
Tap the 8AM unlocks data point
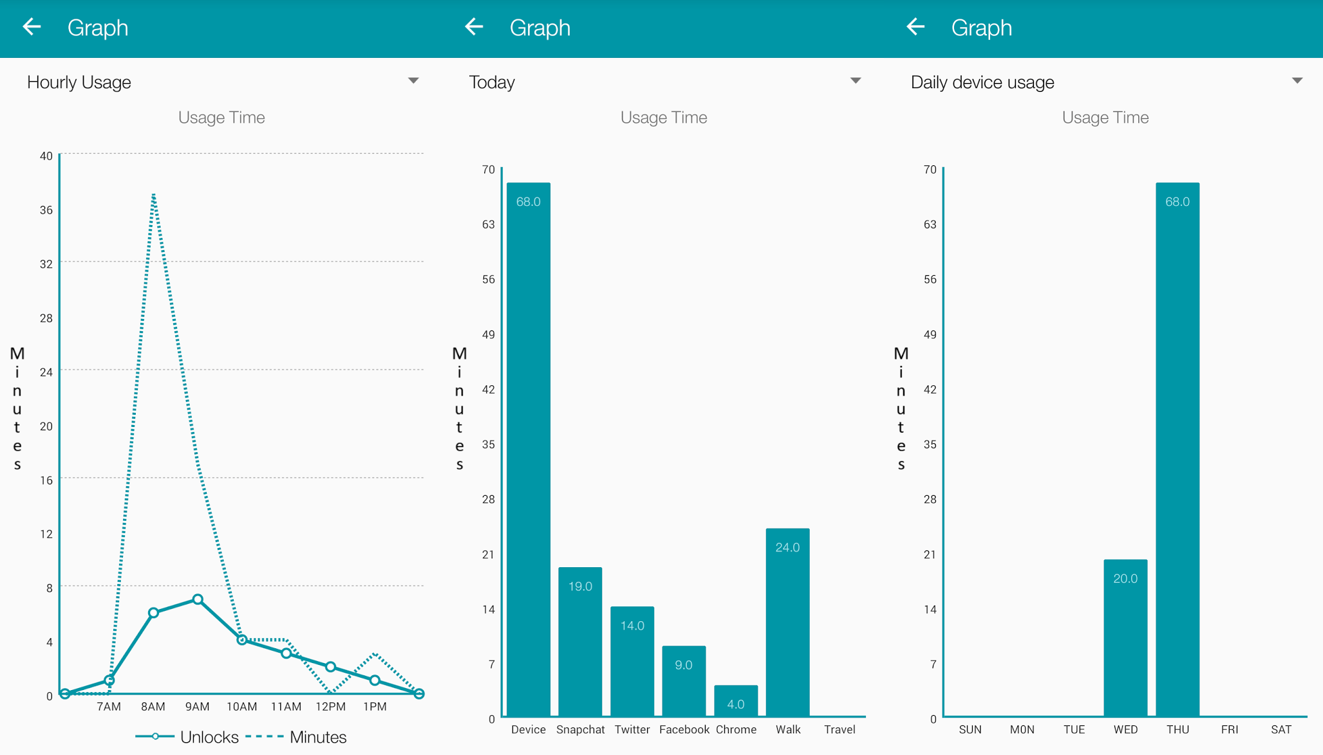(x=153, y=613)
